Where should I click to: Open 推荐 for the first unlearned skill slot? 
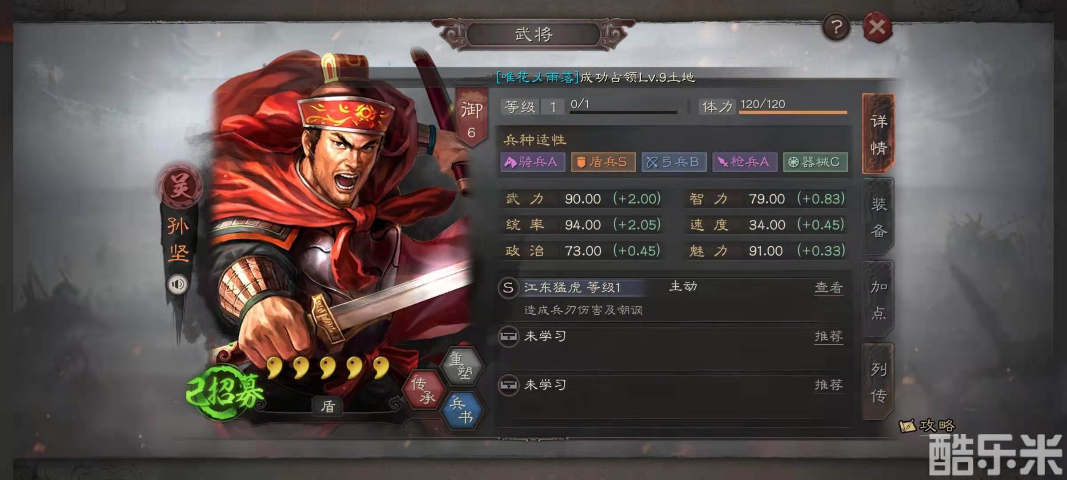828,336
